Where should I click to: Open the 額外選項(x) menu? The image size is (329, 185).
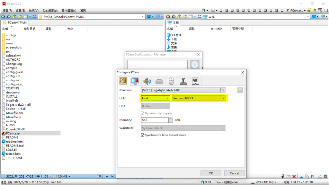click(69, 11)
